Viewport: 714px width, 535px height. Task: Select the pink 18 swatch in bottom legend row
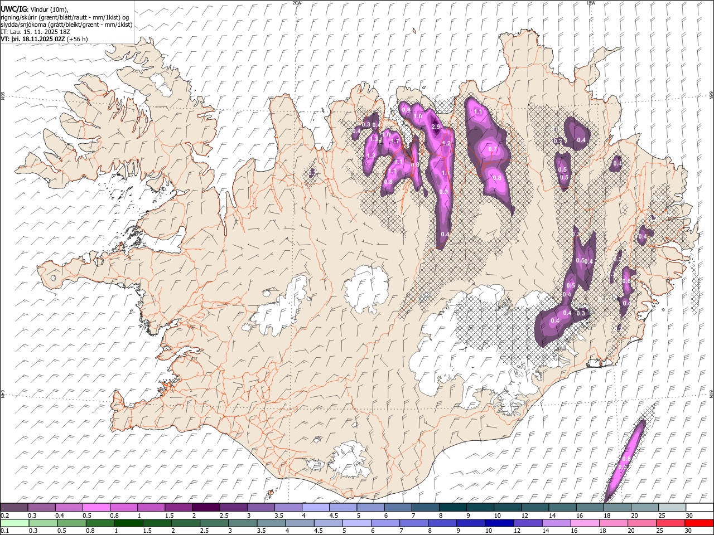pyautogui.click(x=613, y=523)
